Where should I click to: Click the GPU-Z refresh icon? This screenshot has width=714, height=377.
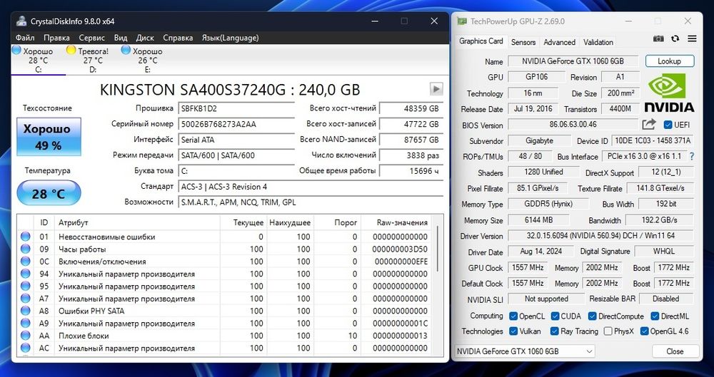click(675, 39)
